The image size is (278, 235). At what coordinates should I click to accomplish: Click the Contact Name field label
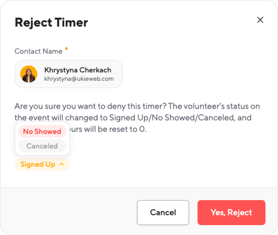point(38,51)
